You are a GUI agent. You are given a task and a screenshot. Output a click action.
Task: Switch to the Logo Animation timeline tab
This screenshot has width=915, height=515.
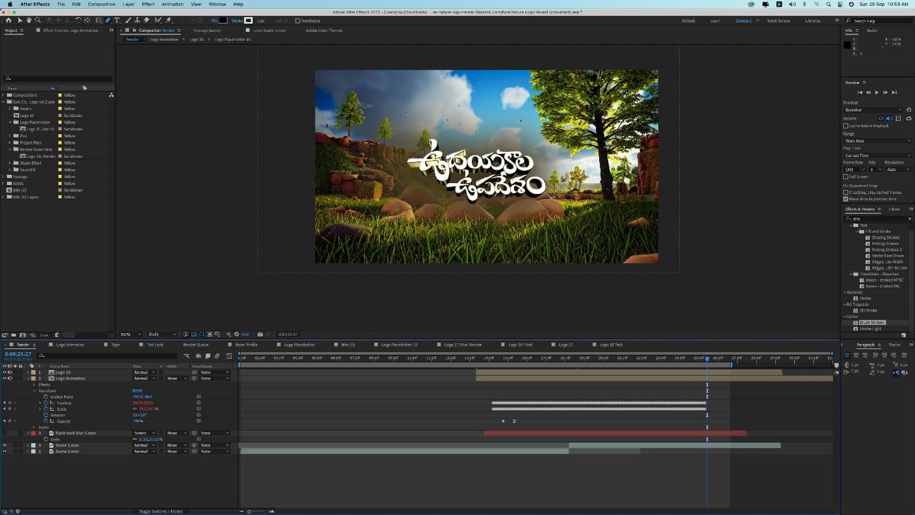pyautogui.click(x=70, y=345)
